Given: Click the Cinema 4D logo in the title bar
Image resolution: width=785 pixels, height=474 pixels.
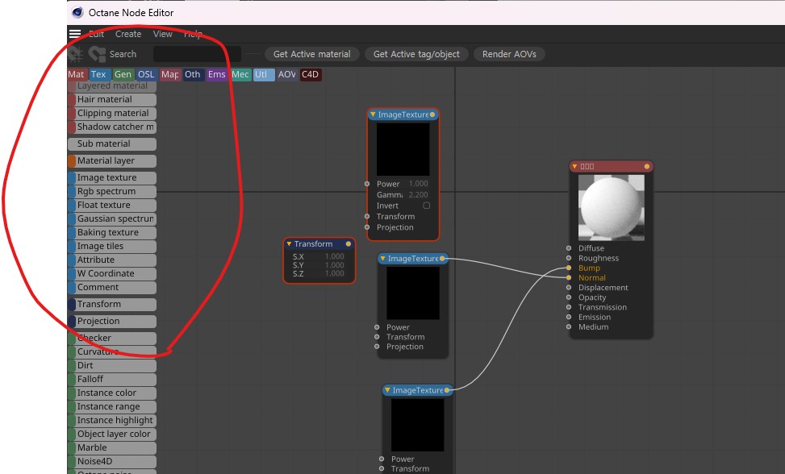Looking at the screenshot, I should pyautogui.click(x=77, y=13).
